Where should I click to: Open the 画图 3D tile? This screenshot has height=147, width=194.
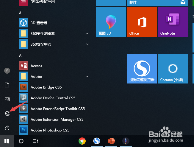[x=111, y=22]
